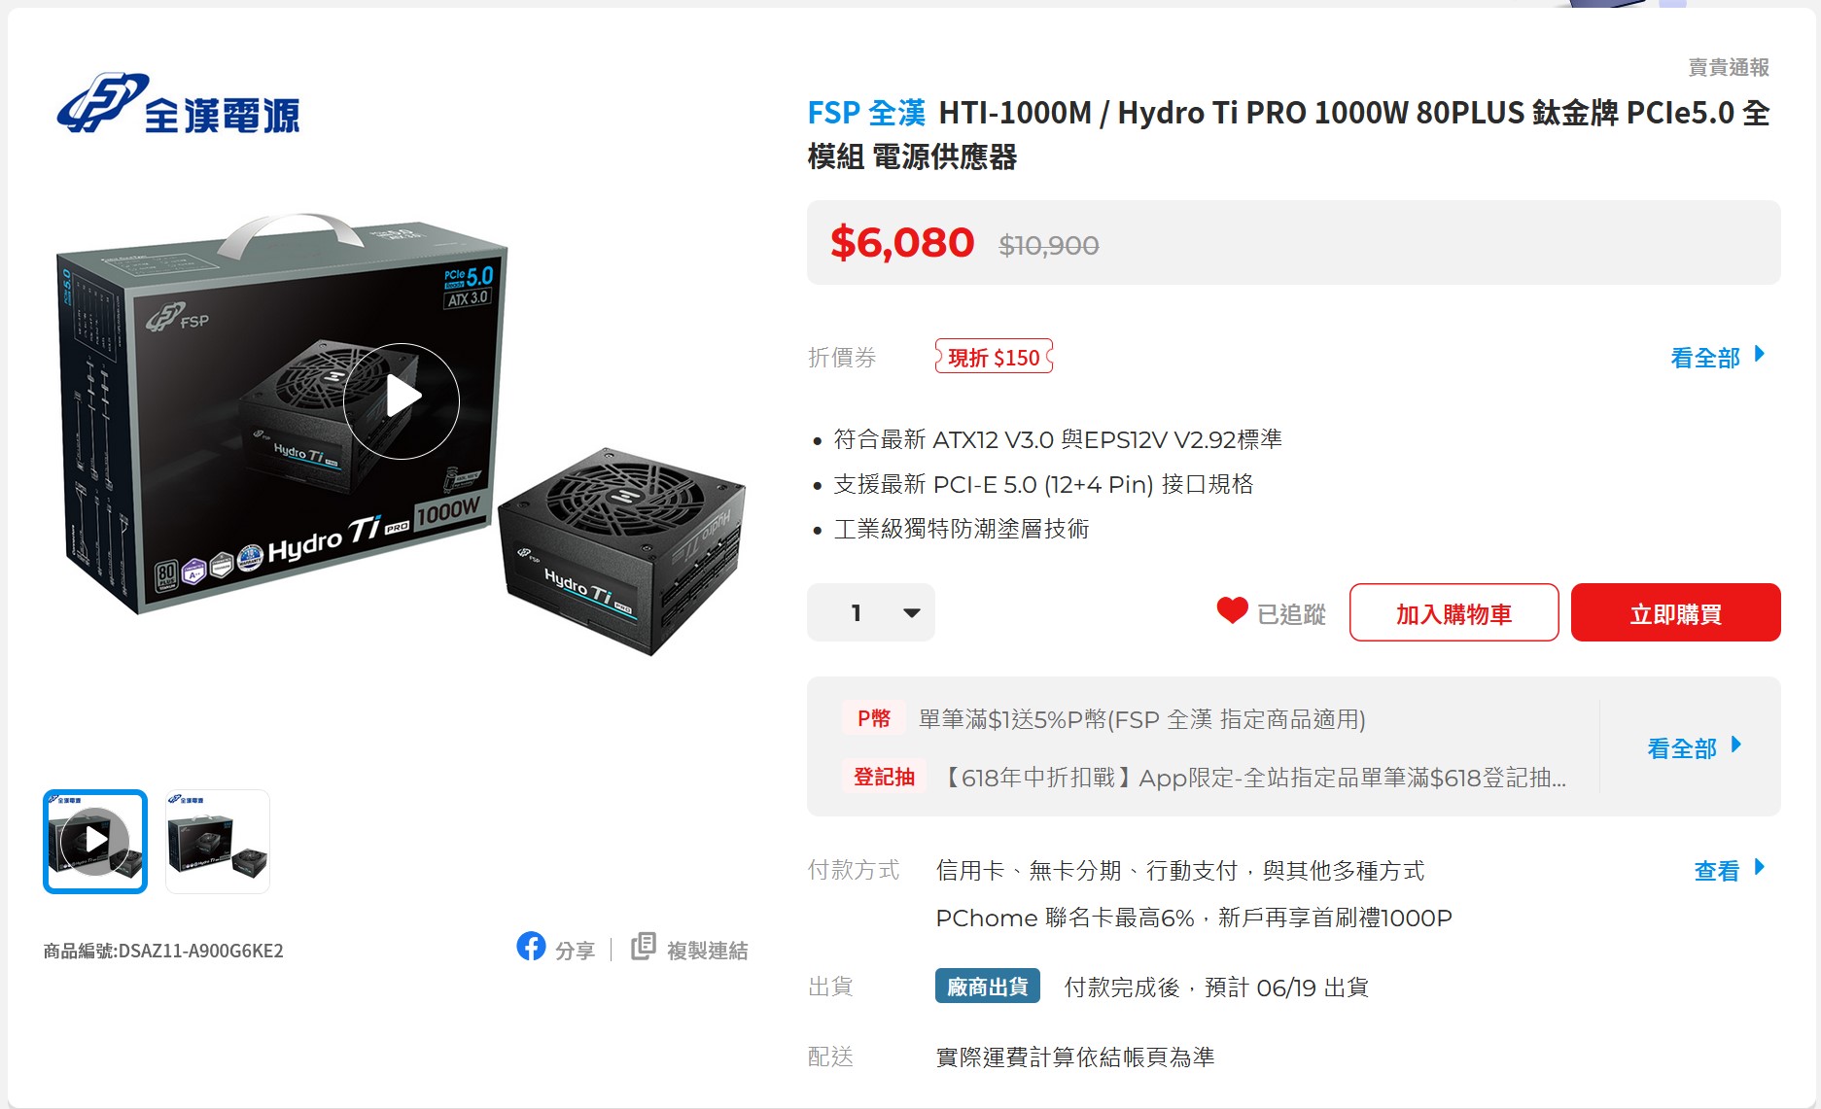Select the video thumbnail
The image size is (1821, 1109).
(x=95, y=842)
